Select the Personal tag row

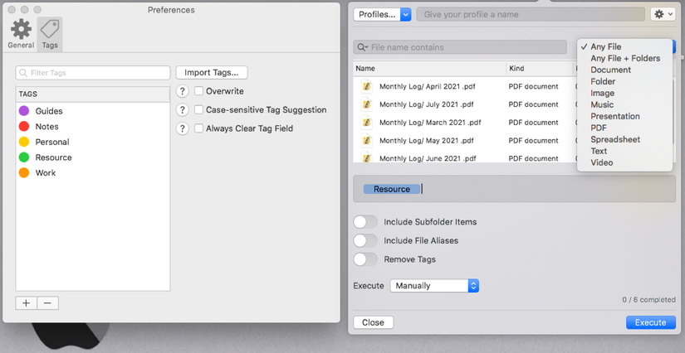tap(93, 142)
